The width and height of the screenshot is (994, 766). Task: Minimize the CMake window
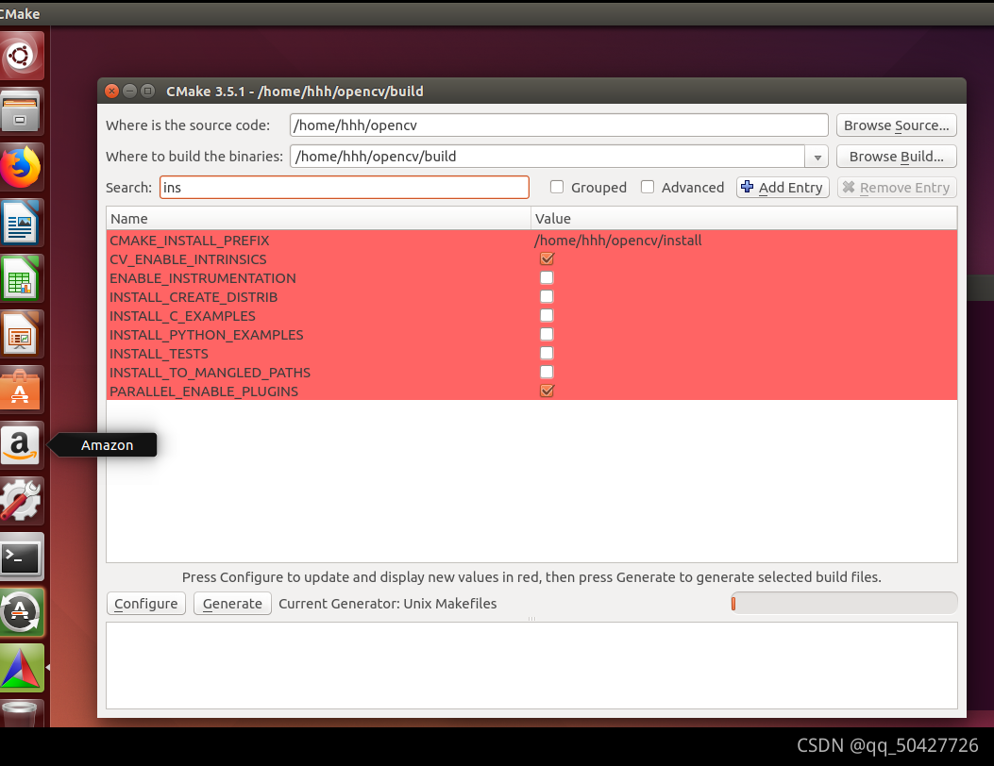click(x=129, y=91)
